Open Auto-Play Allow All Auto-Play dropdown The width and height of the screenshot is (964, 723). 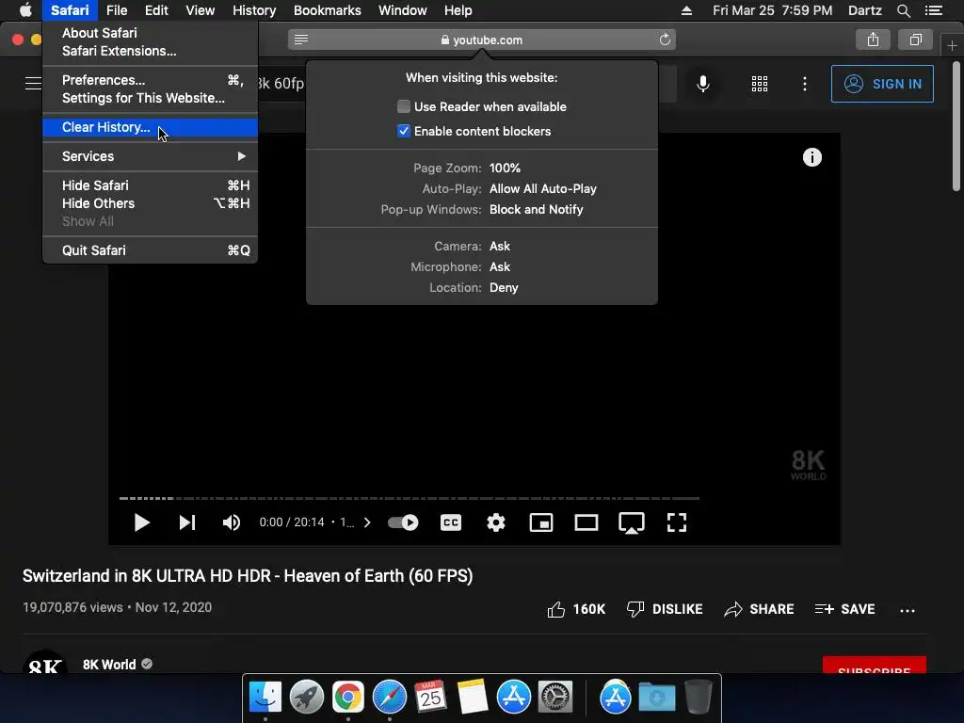pos(543,188)
